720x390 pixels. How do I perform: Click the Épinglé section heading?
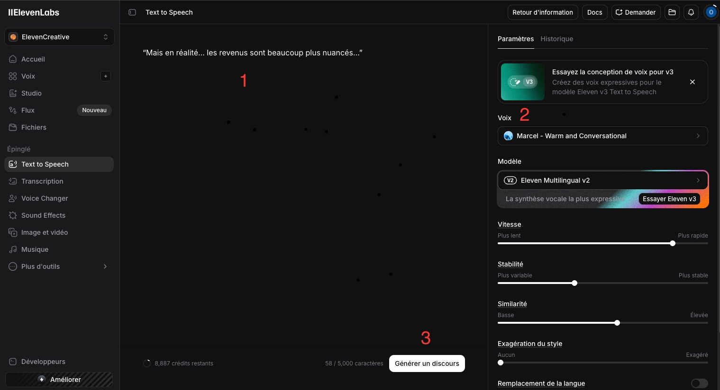click(x=19, y=149)
